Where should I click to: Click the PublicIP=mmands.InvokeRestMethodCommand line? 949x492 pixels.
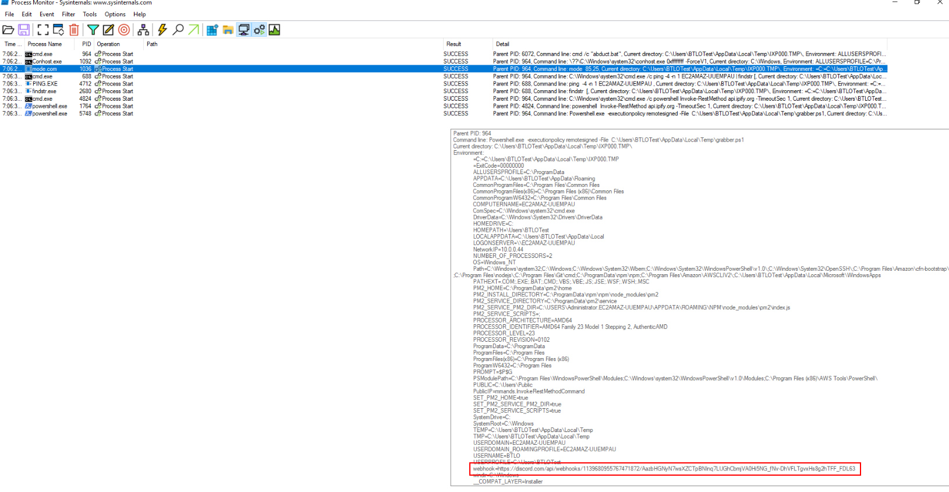click(529, 391)
